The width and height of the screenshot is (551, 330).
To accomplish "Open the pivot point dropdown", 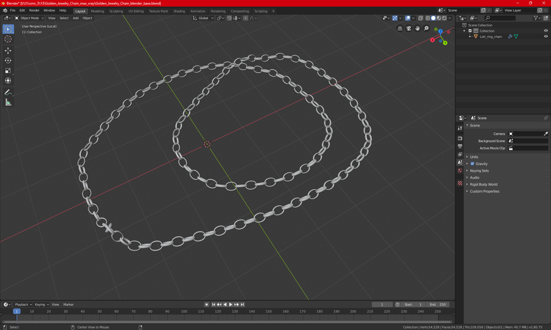I will (x=220, y=18).
